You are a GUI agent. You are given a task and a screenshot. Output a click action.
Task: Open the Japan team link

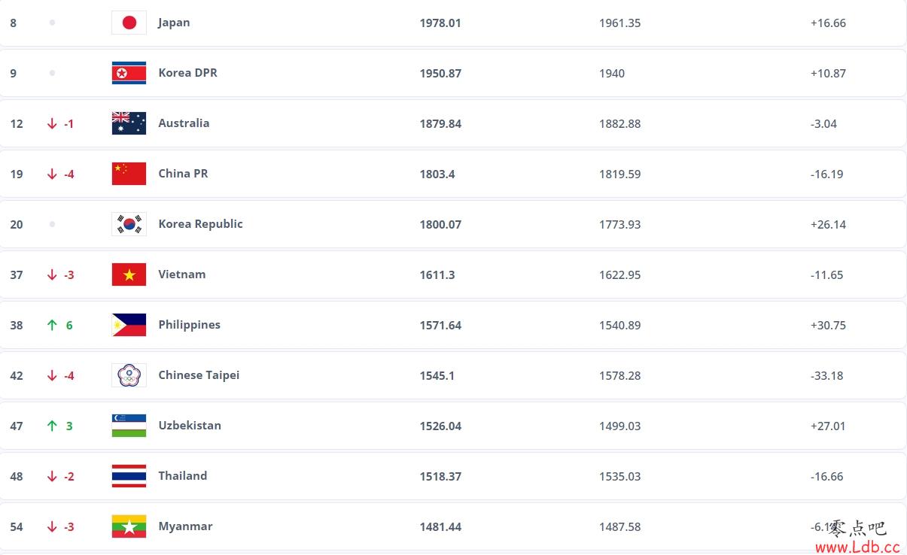(174, 23)
